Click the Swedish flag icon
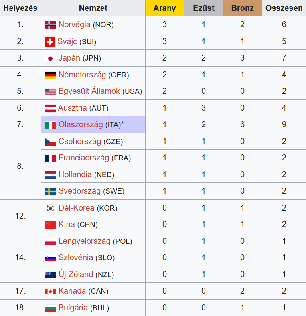This screenshot has height=316, width=306. coord(50,191)
